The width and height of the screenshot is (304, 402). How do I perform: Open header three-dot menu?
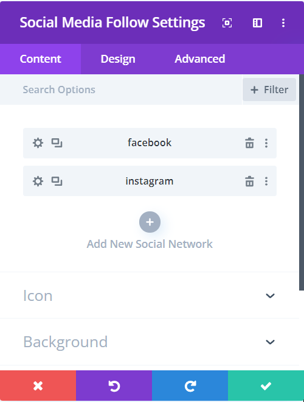tap(283, 23)
